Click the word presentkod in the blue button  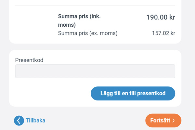(x=151, y=93)
